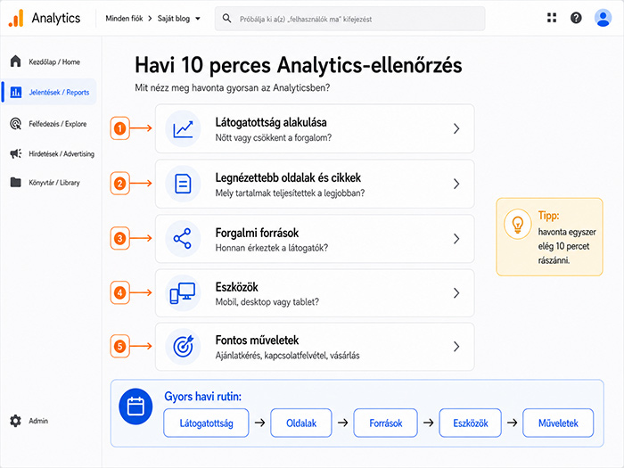This screenshot has height=468, width=624.
Task: Open the user account avatar
Action: 603,18
